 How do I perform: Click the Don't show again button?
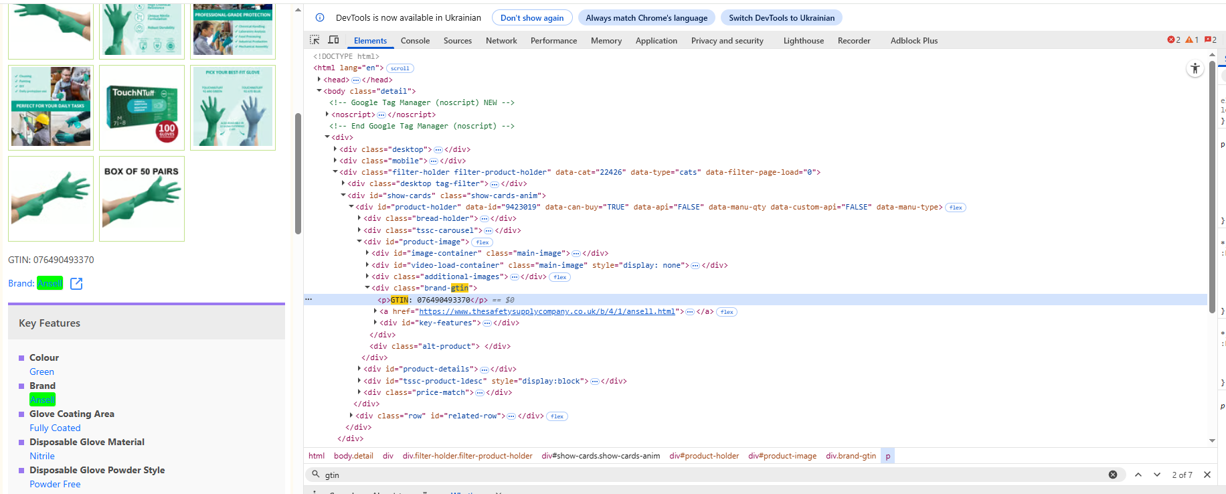532,18
